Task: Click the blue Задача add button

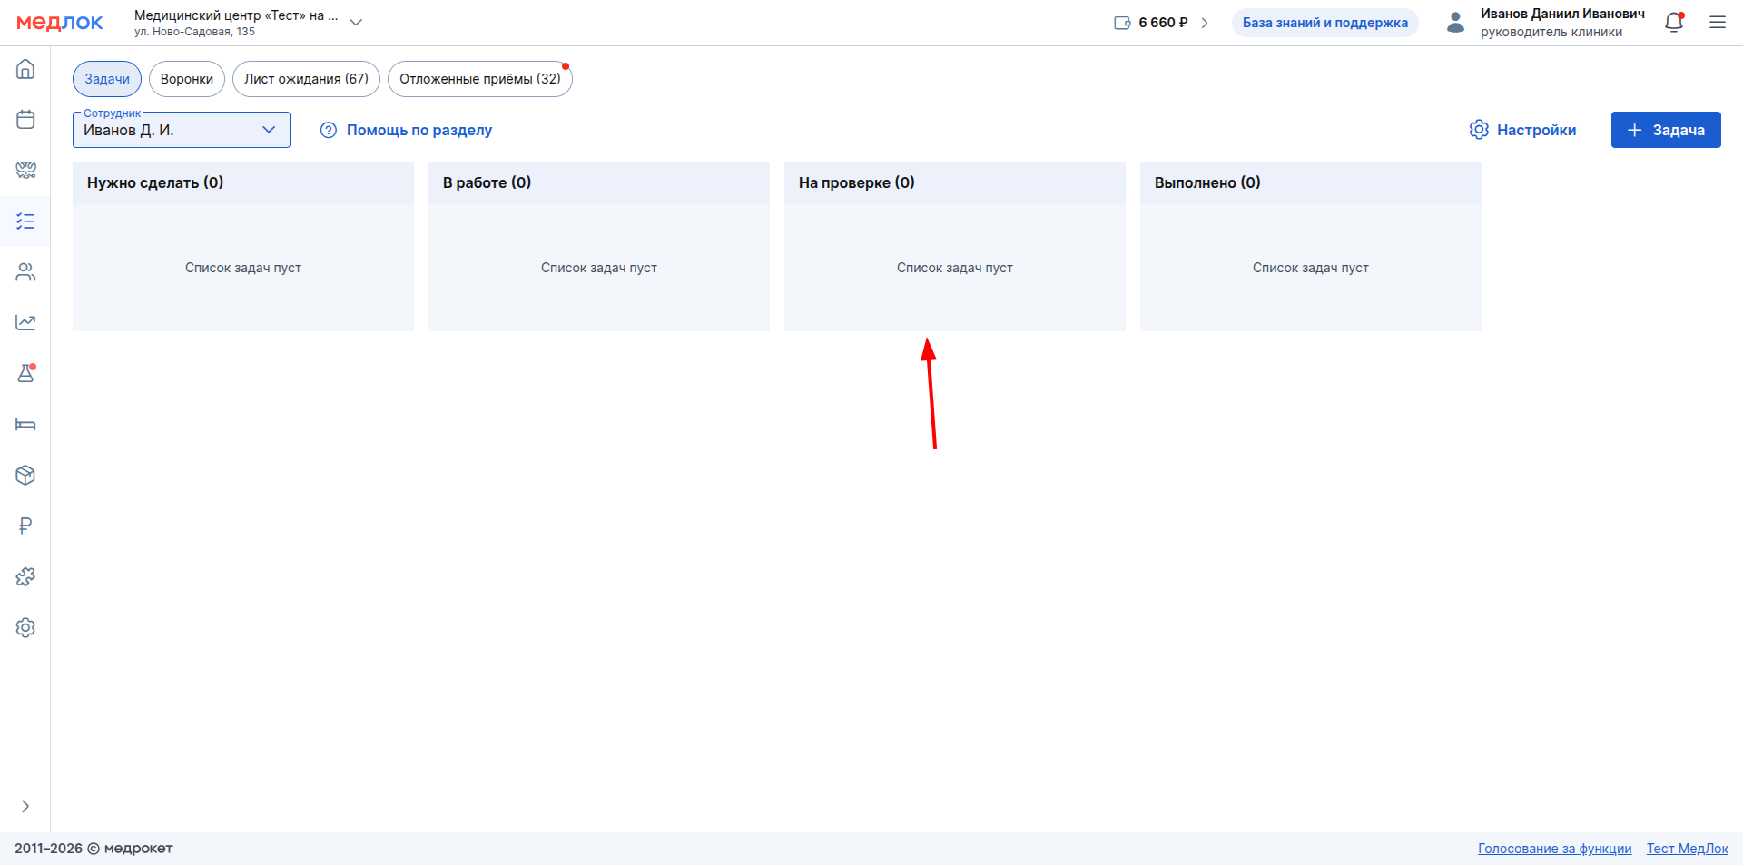Action: tap(1665, 130)
